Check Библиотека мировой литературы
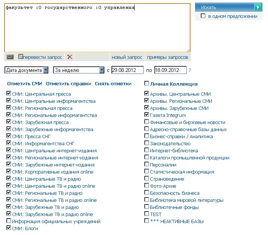This screenshot has height=235, width=268. pos(147,199)
